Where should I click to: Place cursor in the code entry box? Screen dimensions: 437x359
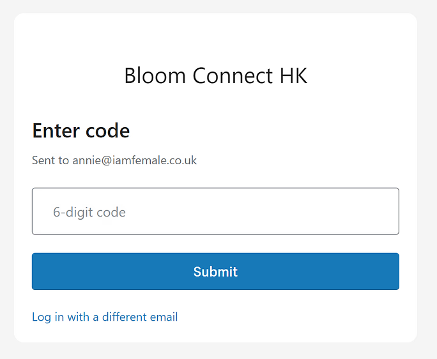[x=215, y=211]
